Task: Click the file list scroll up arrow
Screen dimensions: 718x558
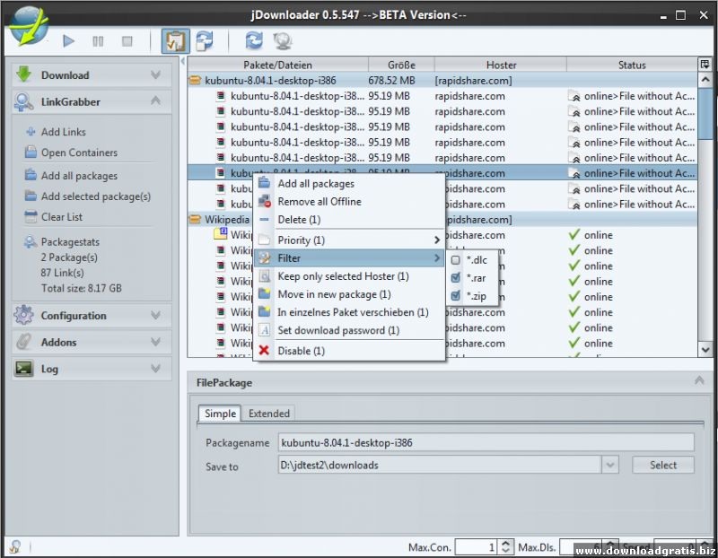Action: tap(705, 80)
